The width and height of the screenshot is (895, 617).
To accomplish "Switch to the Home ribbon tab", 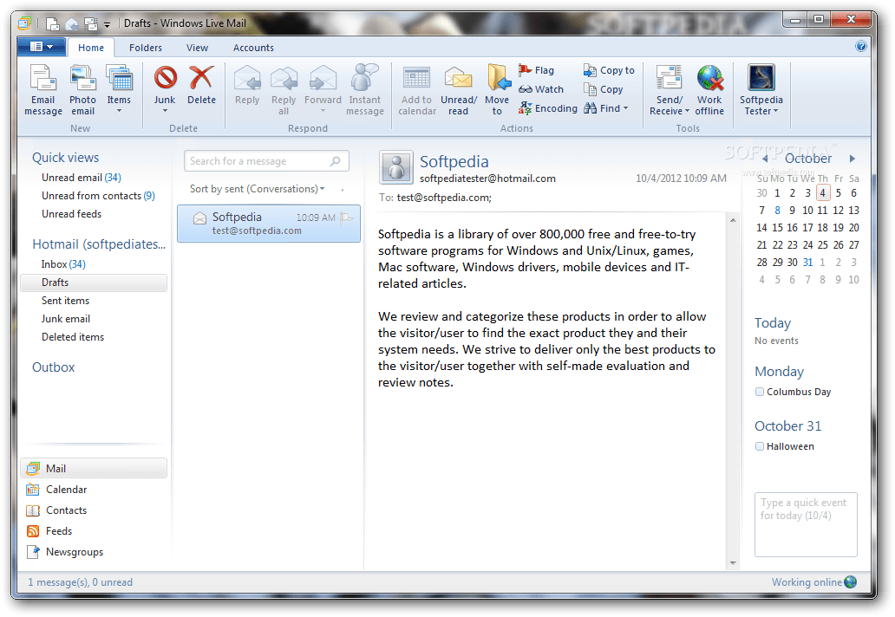I will click(x=91, y=48).
